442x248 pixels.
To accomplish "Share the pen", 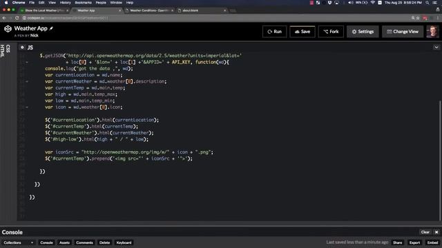I will coord(398,242).
